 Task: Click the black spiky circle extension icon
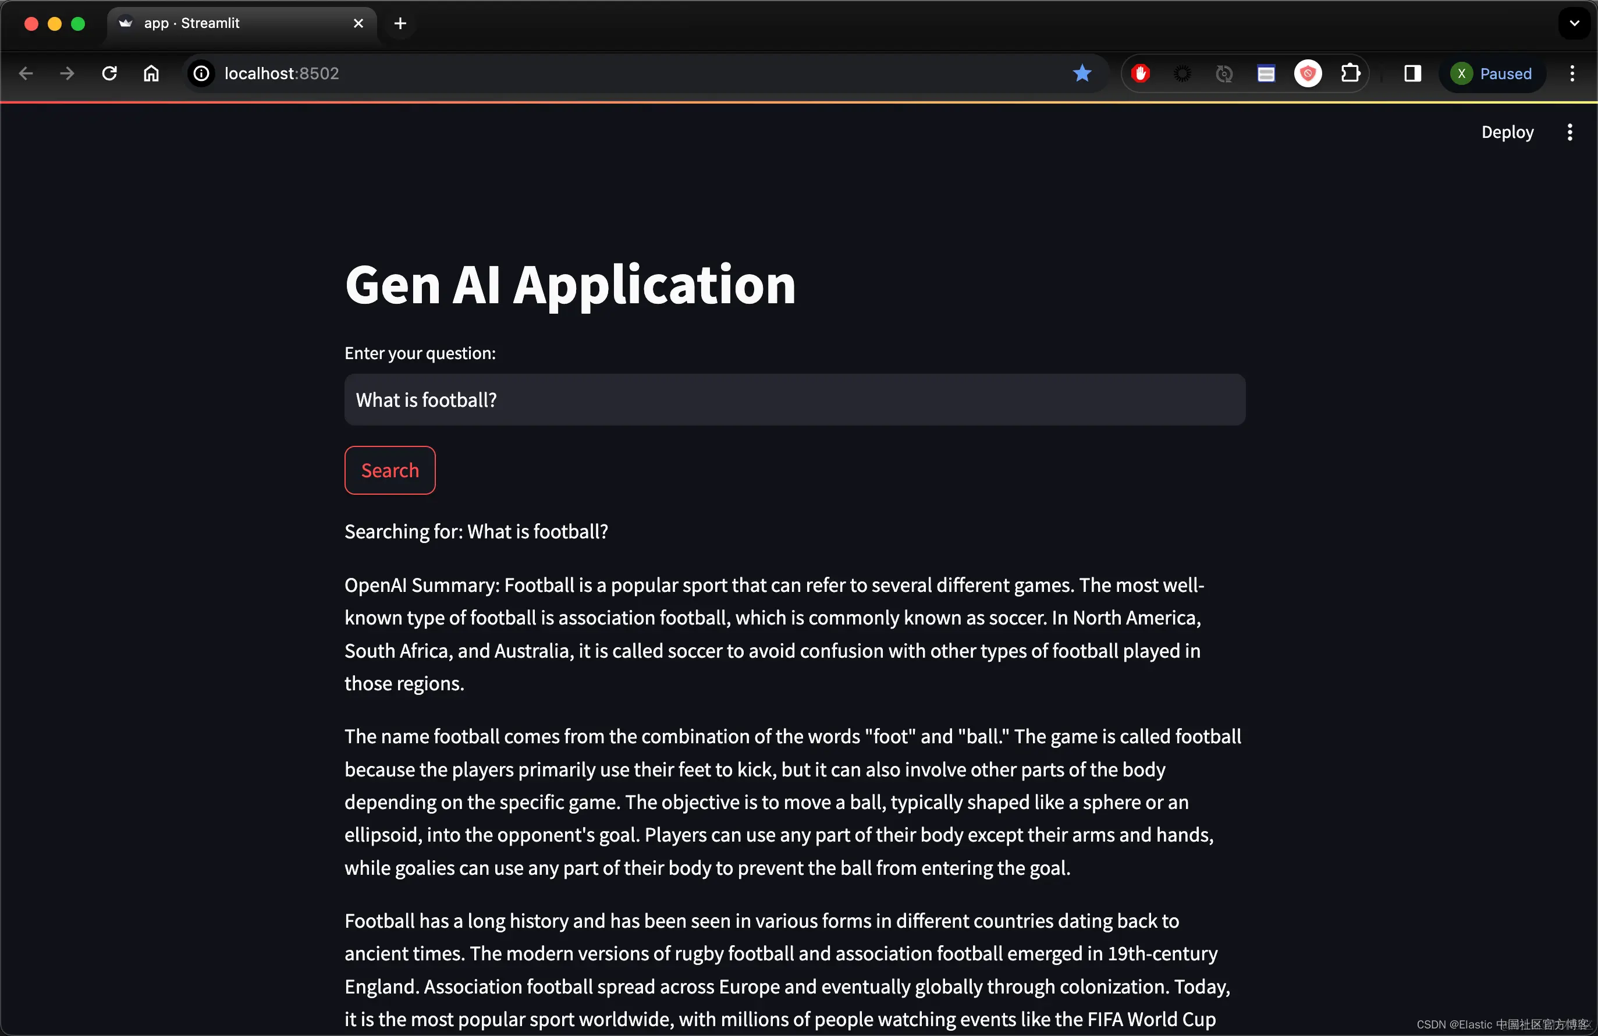point(1182,73)
